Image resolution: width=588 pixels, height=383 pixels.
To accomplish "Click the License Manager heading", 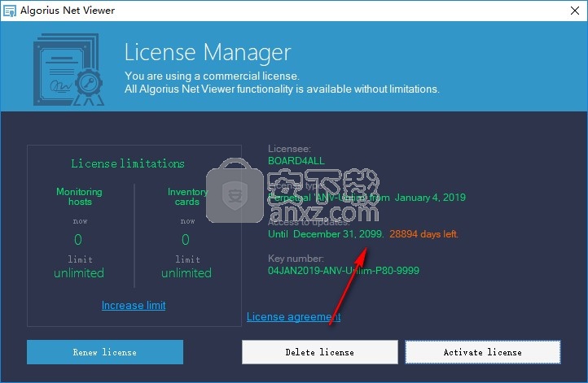I will tap(208, 52).
